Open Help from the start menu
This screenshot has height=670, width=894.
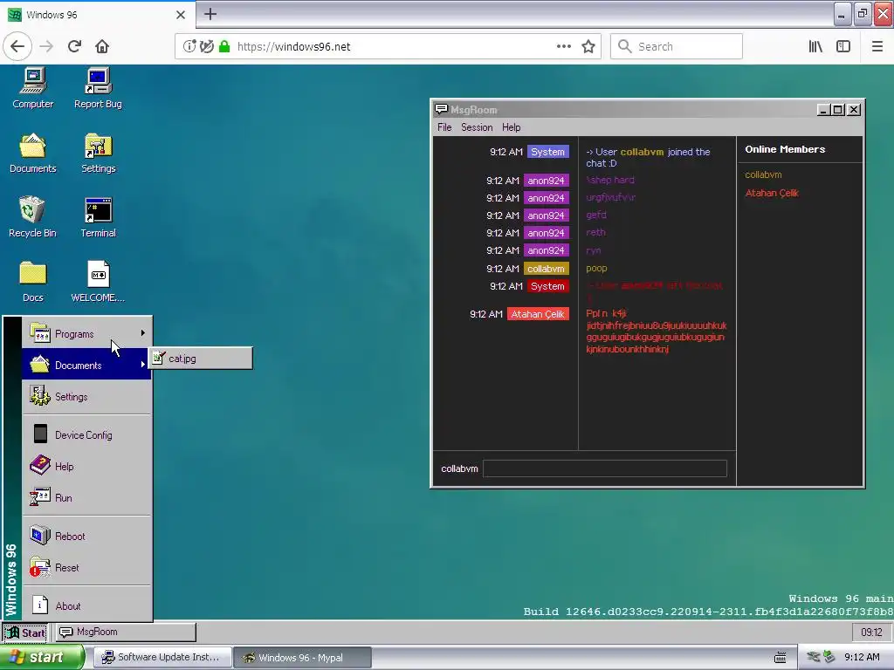pos(86,466)
